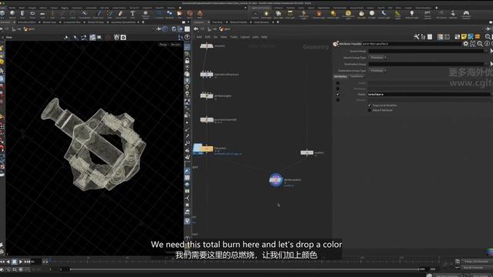Click the Points field containing totalburn
The width and height of the screenshot is (493, 277).
tap(428, 94)
